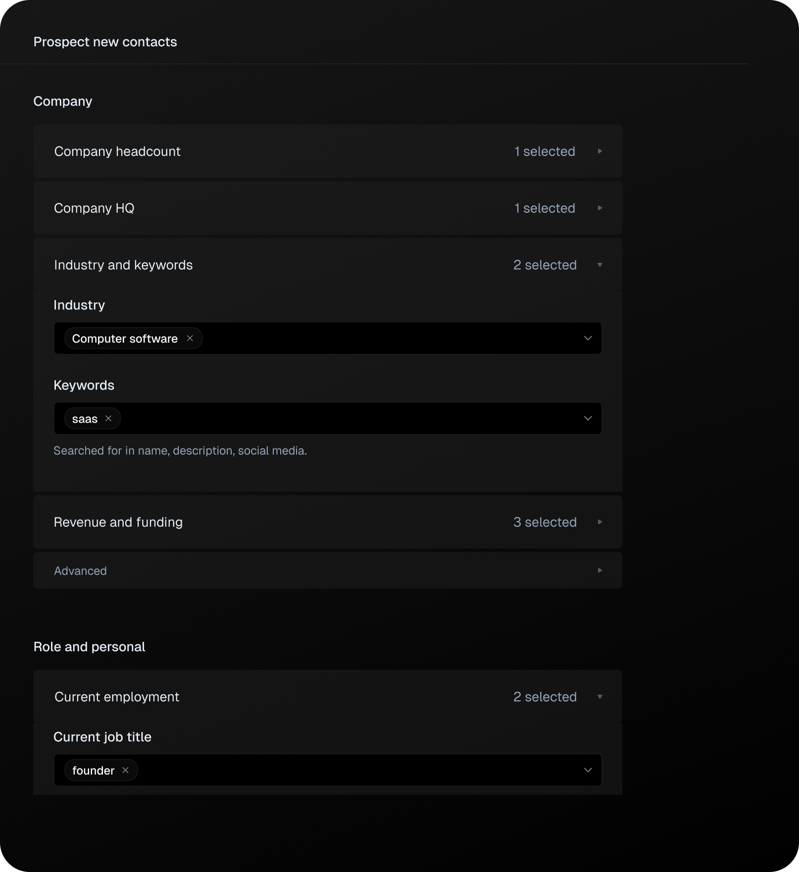
Task: Expand Company headcount arrow icon
Action: 599,151
